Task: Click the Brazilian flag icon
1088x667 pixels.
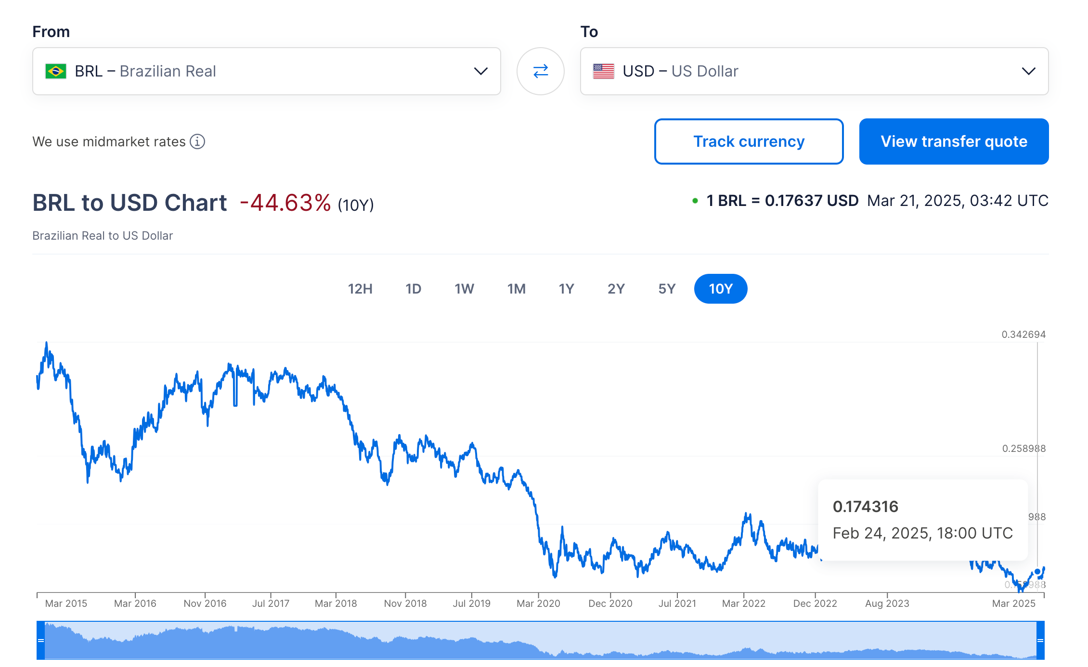Action: (x=56, y=71)
